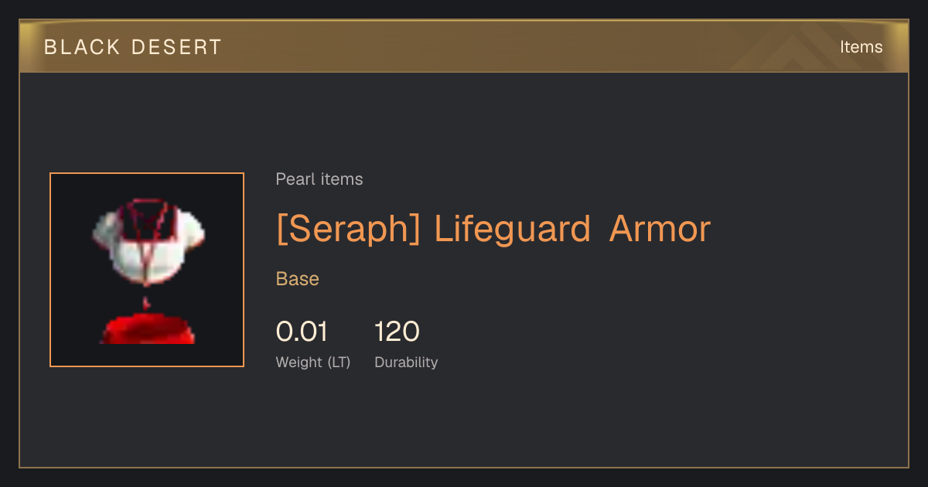The image size is (928, 487).
Task: Click the "Pearl items" category label
Action: point(319,179)
